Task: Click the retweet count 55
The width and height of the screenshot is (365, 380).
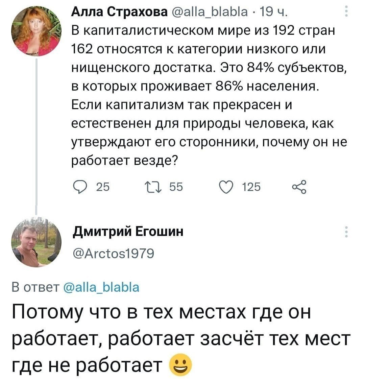Action: (175, 186)
